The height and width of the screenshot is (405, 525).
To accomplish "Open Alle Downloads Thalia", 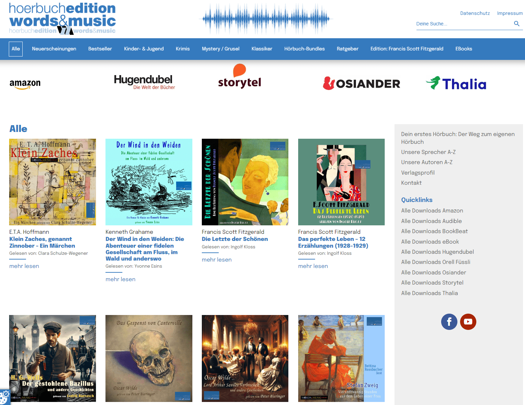I will point(430,293).
